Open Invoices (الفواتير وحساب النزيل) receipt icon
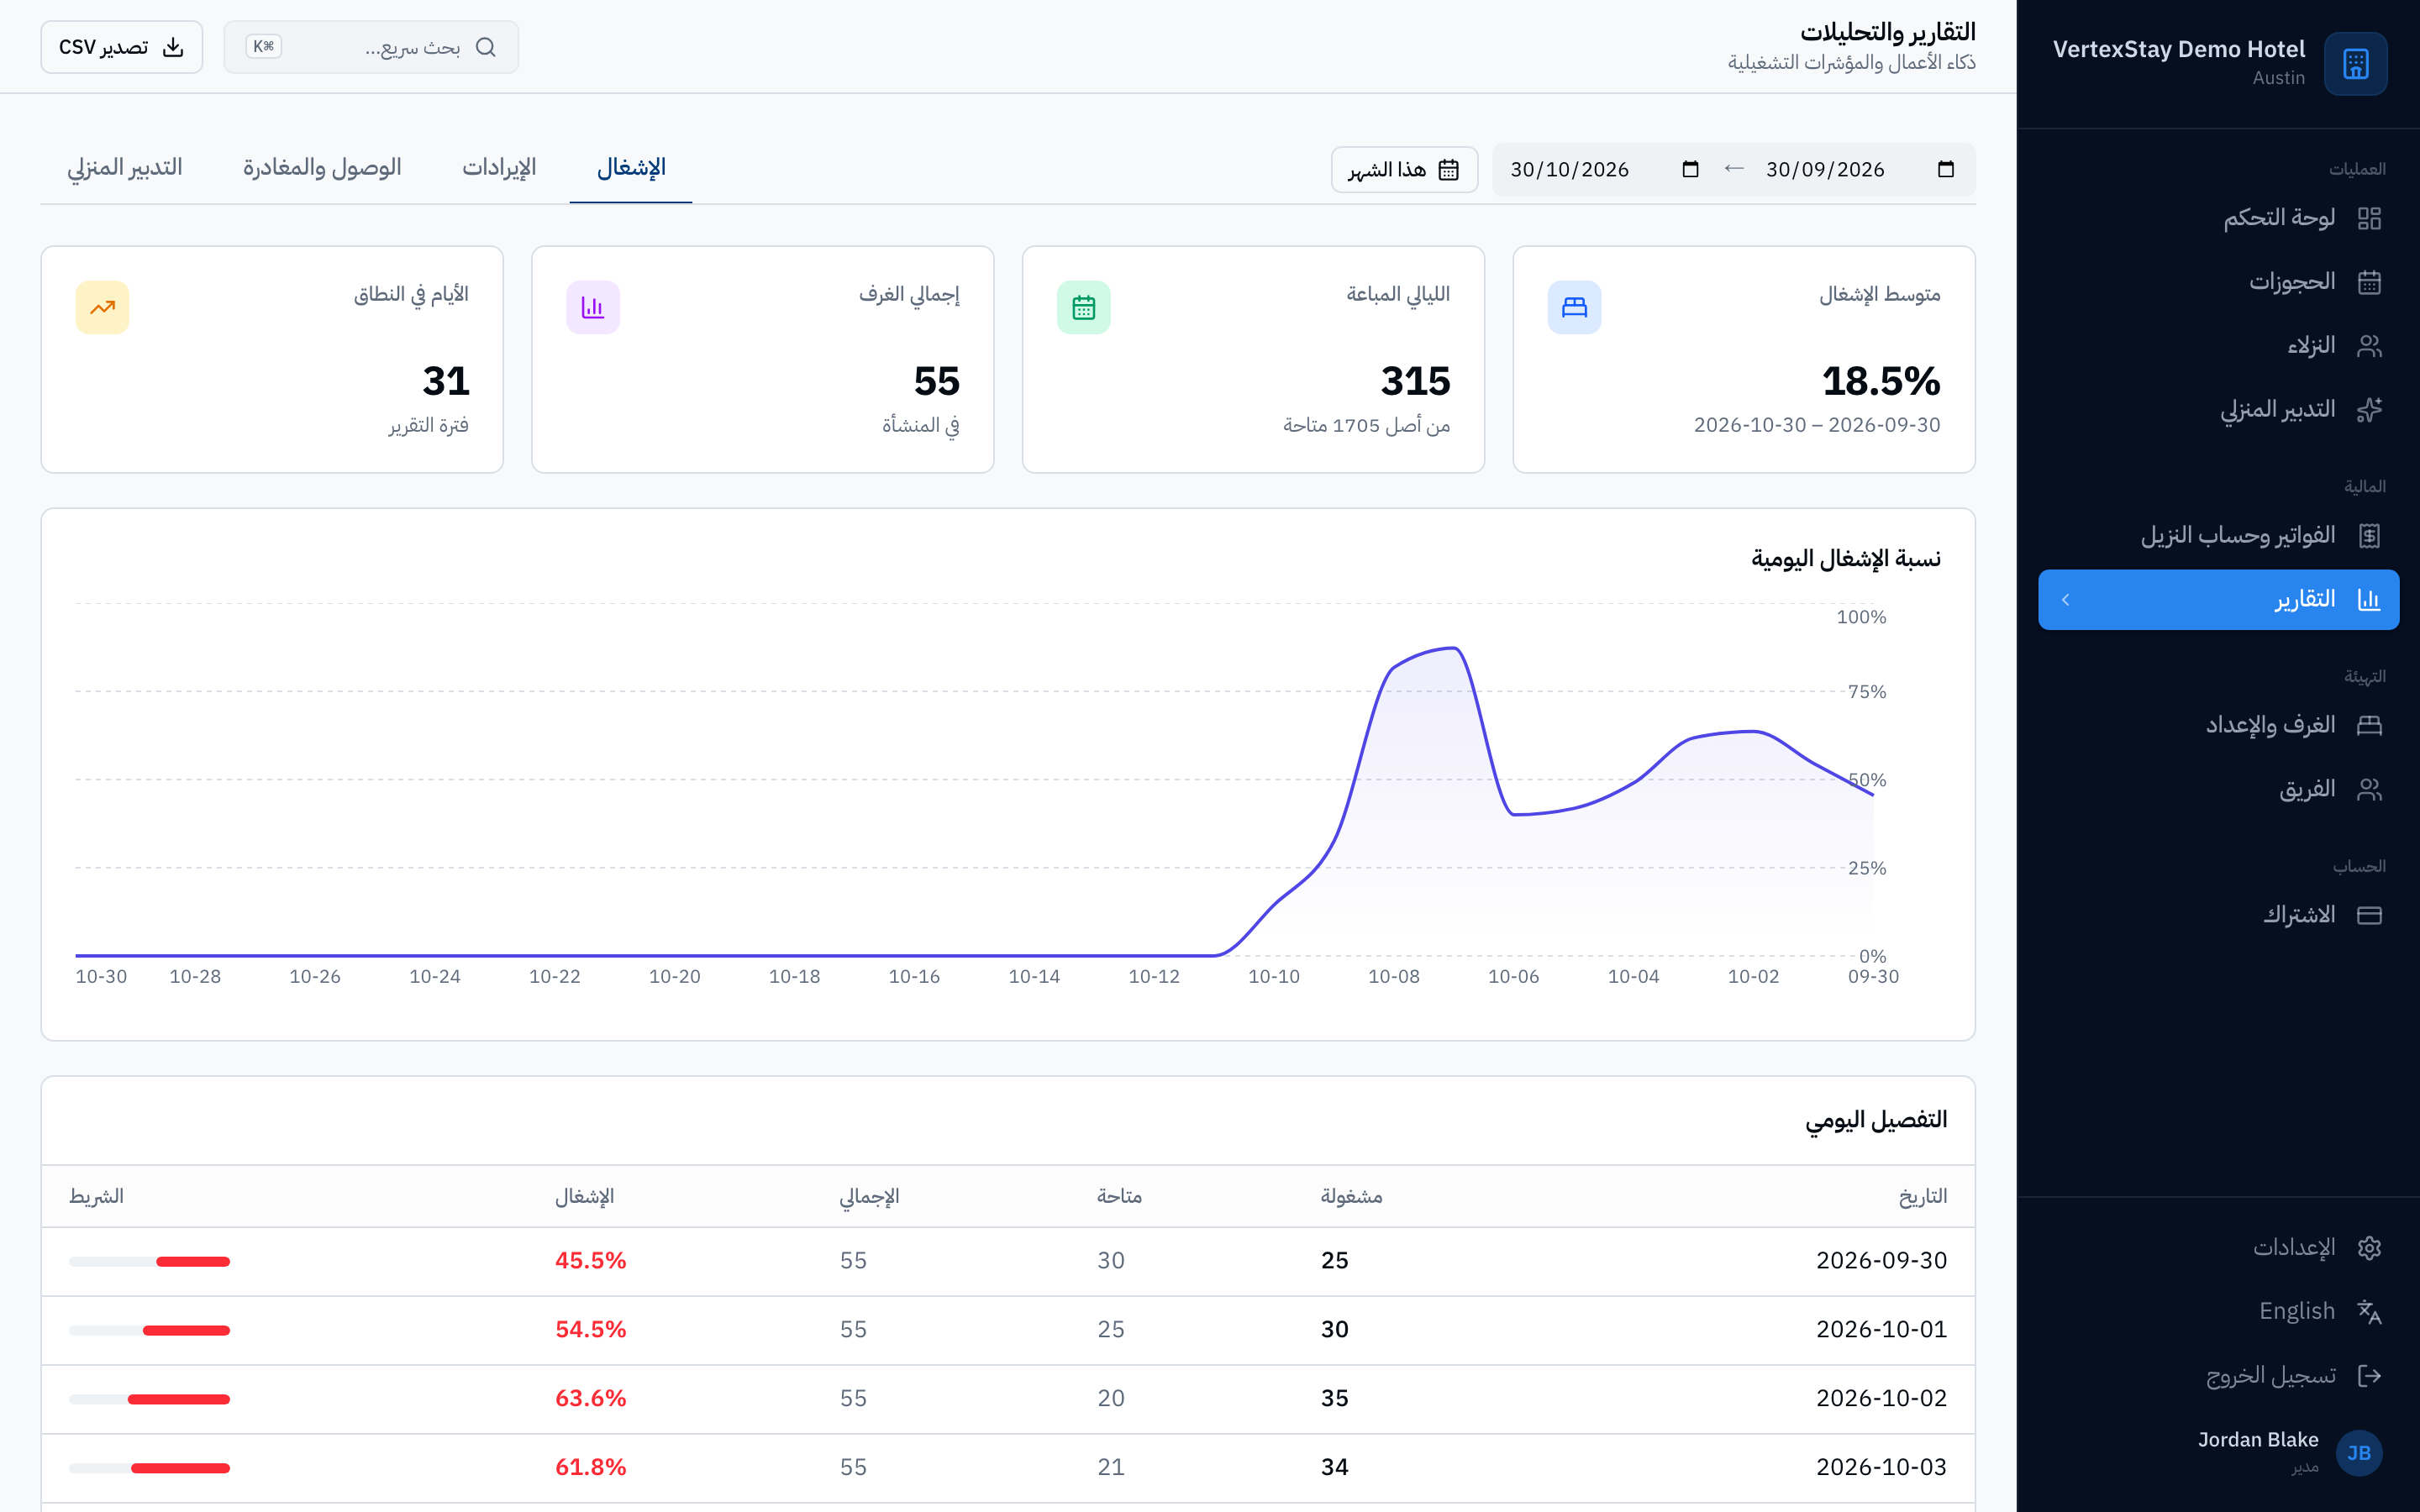Viewport: 2420px width, 1512px height. pos(2368,536)
